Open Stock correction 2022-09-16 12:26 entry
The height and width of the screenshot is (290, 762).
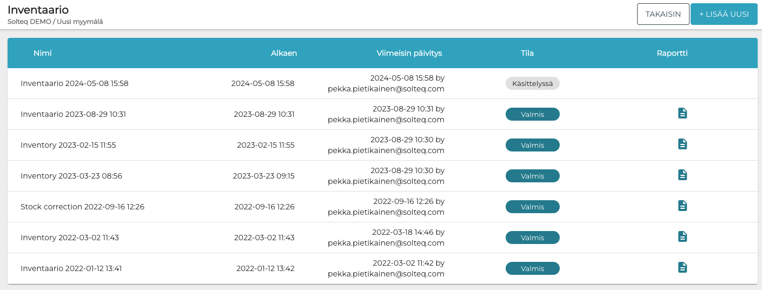tap(82, 207)
